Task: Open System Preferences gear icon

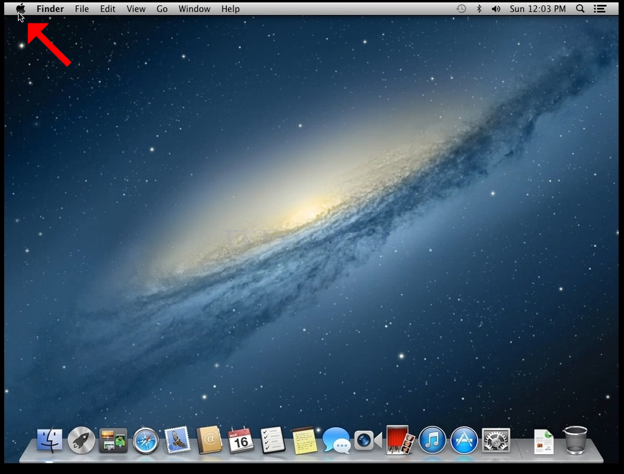Action: click(x=496, y=440)
